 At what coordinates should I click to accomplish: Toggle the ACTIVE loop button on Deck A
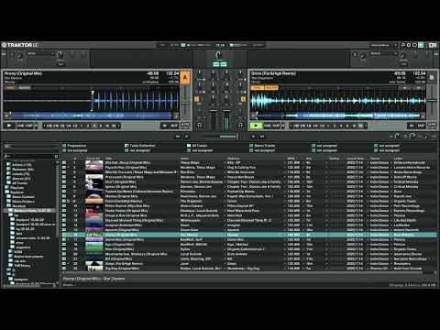185,125
